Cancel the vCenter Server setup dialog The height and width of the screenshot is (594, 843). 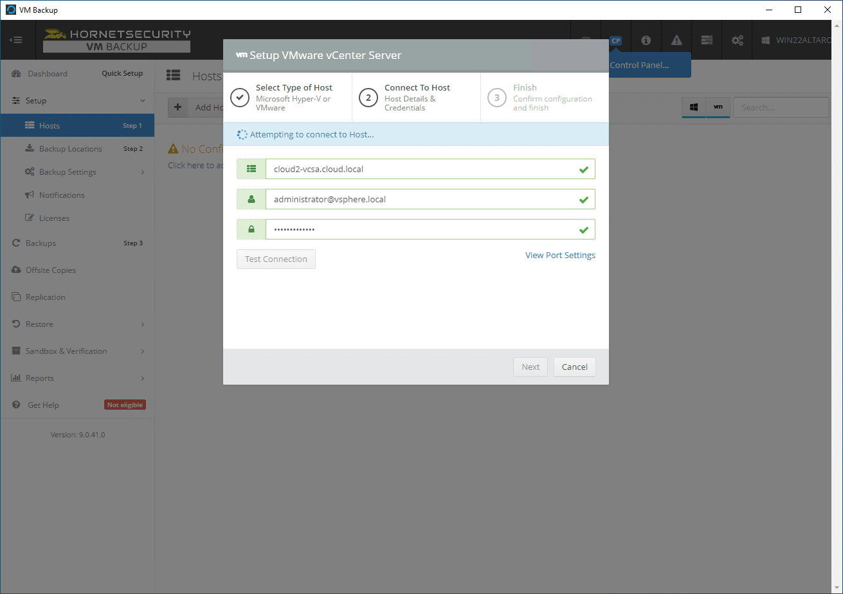point(575,367)
